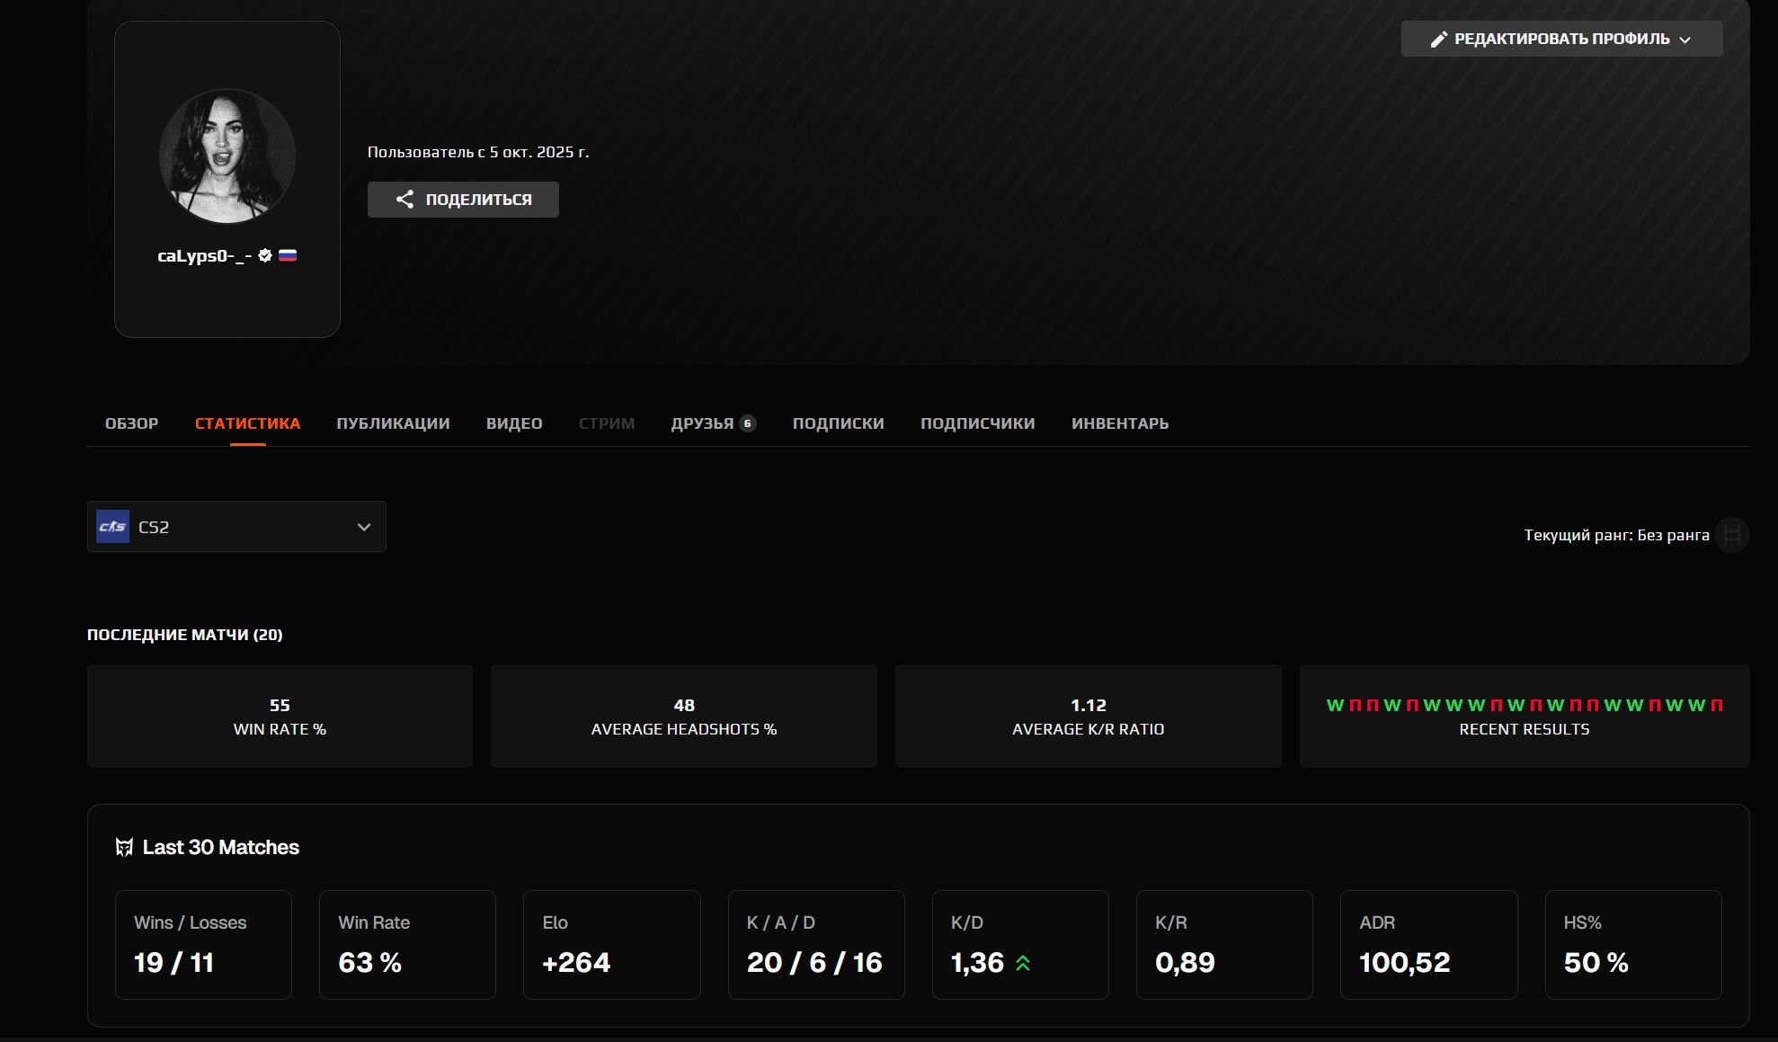This screenshot has width=1778, height=1042.
Task: Click the Редактировать профиль button
Action: click(1560, 39)
